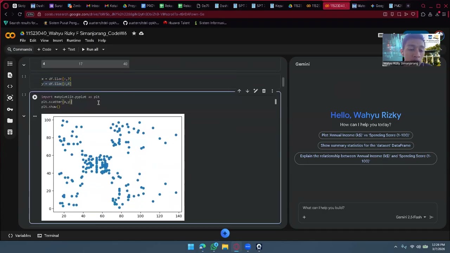Run the matplotlib scatter cell
Viewport: 450px width, 253px height.
coord(35,97)
